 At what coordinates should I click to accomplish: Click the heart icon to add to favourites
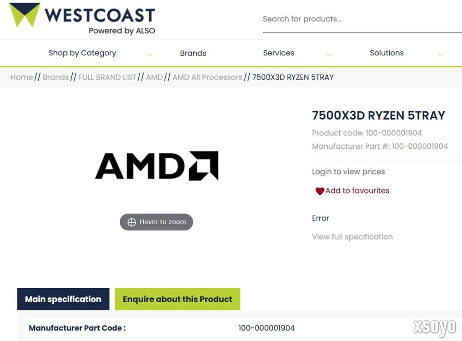pyautogui.click(x=320, y=191)
